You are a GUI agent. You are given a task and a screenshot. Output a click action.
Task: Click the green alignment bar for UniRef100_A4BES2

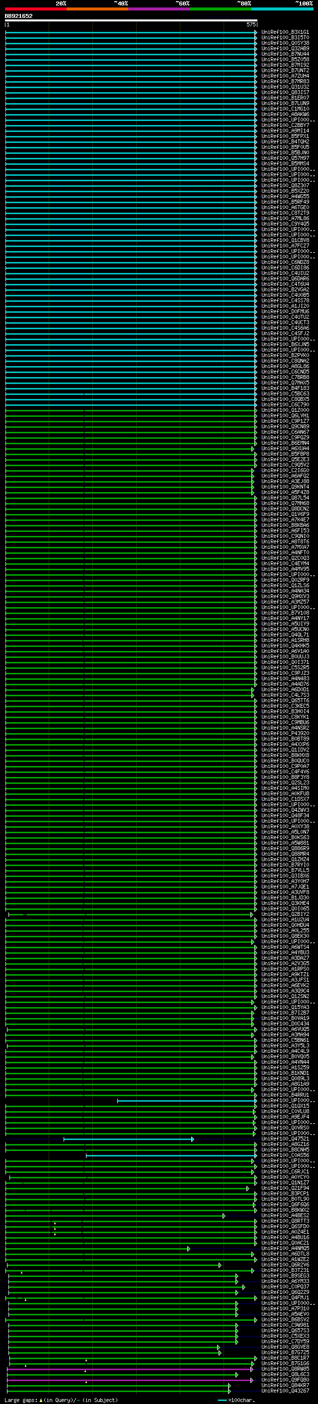coord(115,1216)
